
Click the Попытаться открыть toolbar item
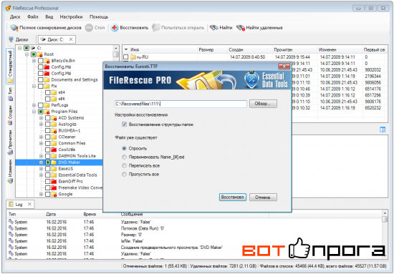click(178, 28)
